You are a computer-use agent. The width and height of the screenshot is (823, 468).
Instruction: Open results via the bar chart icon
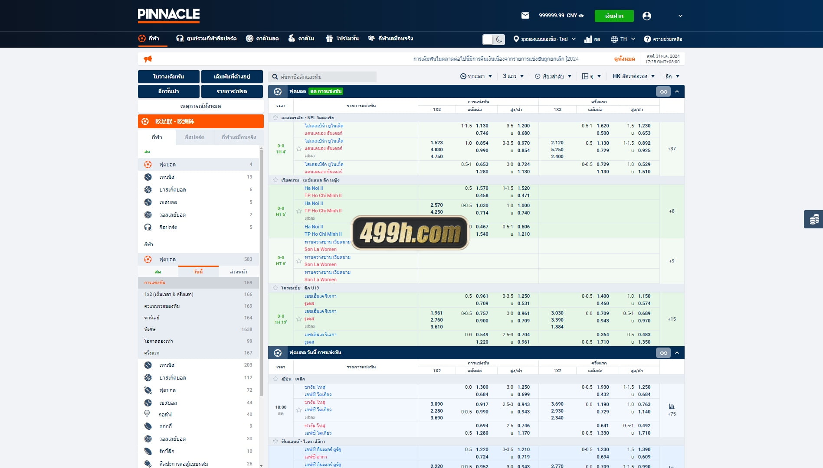point(588,39)
